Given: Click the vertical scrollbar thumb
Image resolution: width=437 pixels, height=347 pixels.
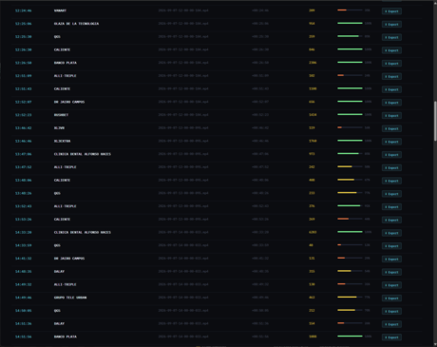Looking at the screenshot, I should coord(435,121).
